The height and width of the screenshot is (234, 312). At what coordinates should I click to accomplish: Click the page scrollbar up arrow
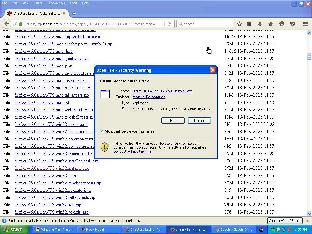[x=309, y=33]
